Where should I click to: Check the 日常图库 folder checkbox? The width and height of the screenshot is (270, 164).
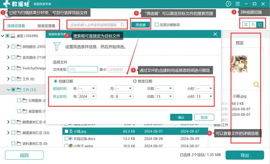click(x=19, y=100)
